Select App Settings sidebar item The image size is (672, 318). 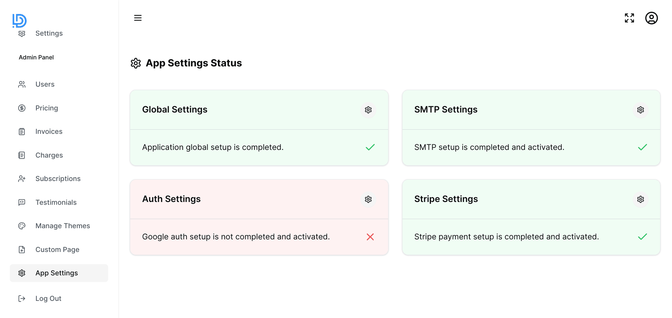point(59,273)
